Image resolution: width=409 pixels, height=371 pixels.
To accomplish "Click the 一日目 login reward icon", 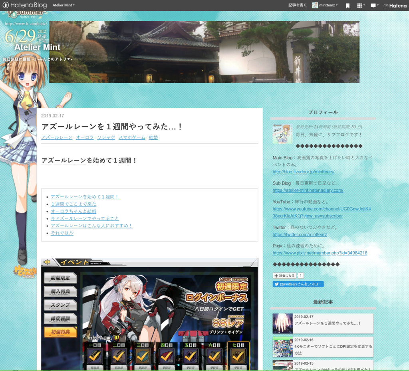I will click(95, 356).
